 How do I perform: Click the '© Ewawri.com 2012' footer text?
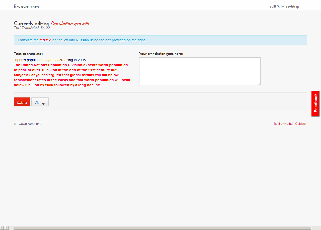point(28,124)
